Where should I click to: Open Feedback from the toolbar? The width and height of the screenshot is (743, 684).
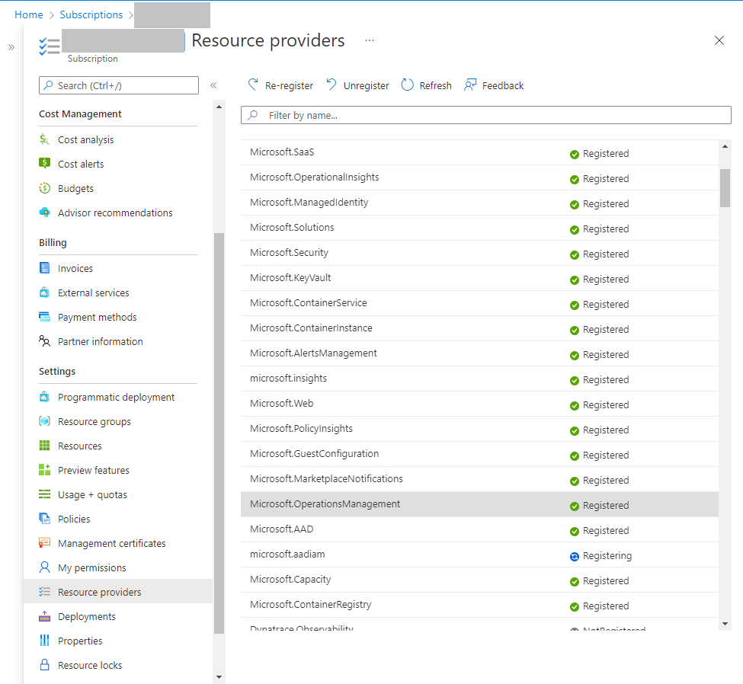coord(471,85)
